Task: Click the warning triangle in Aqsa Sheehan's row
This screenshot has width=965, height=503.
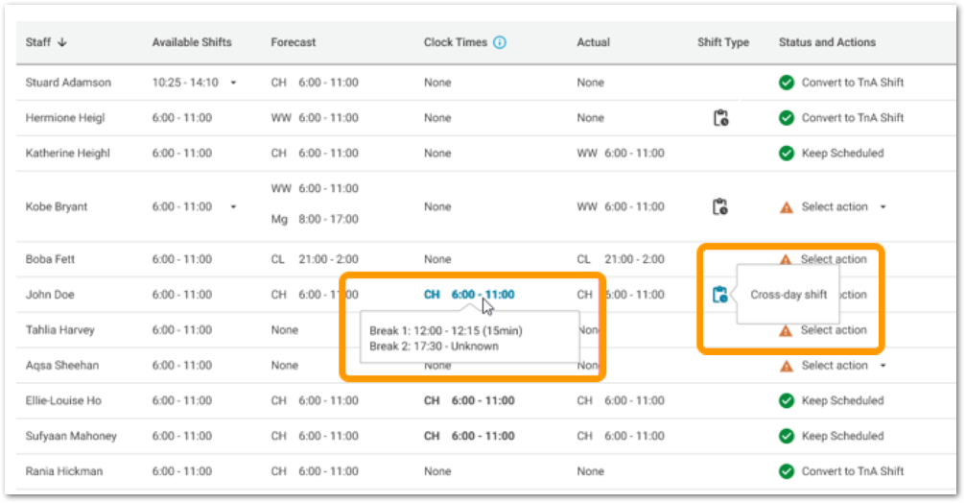Action: point(787,366)
